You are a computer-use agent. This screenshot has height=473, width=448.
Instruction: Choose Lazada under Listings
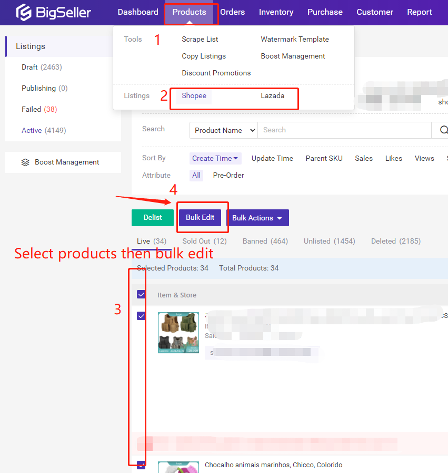click(x=273, y=95)
